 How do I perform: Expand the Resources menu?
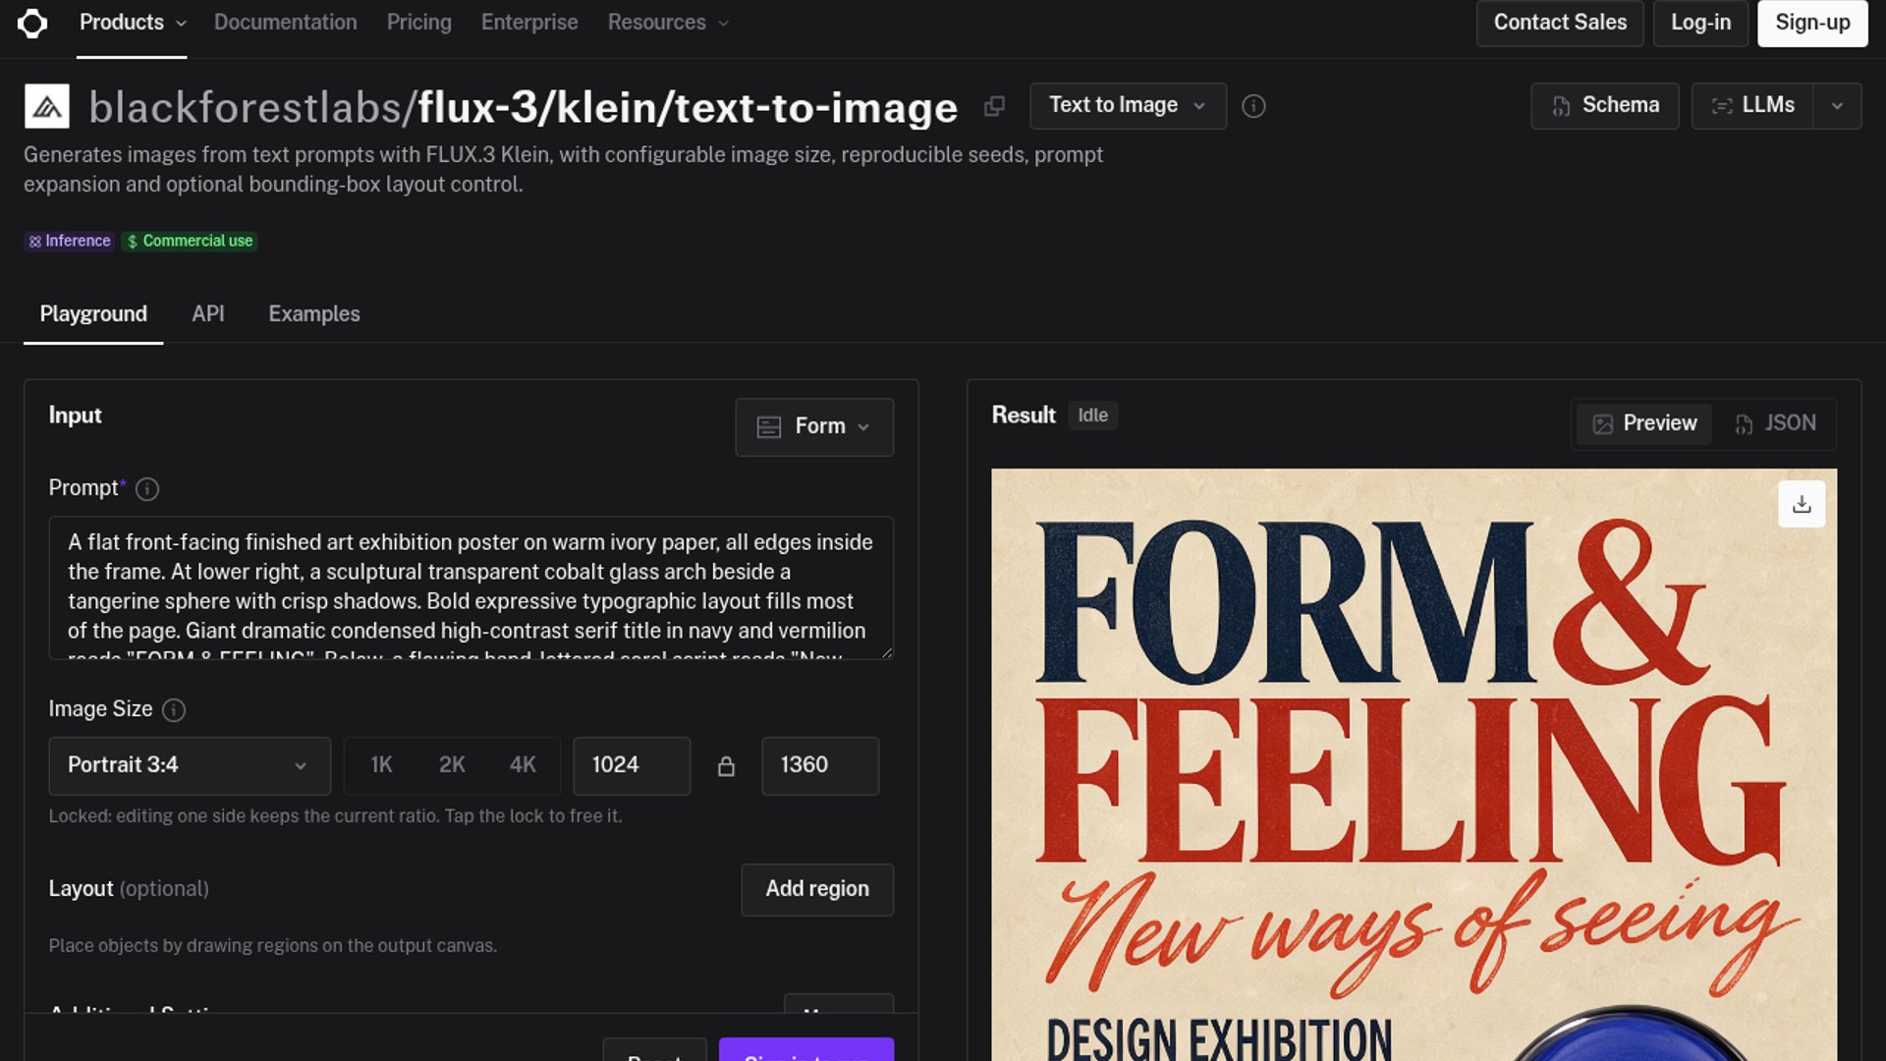tap(668, 23)
